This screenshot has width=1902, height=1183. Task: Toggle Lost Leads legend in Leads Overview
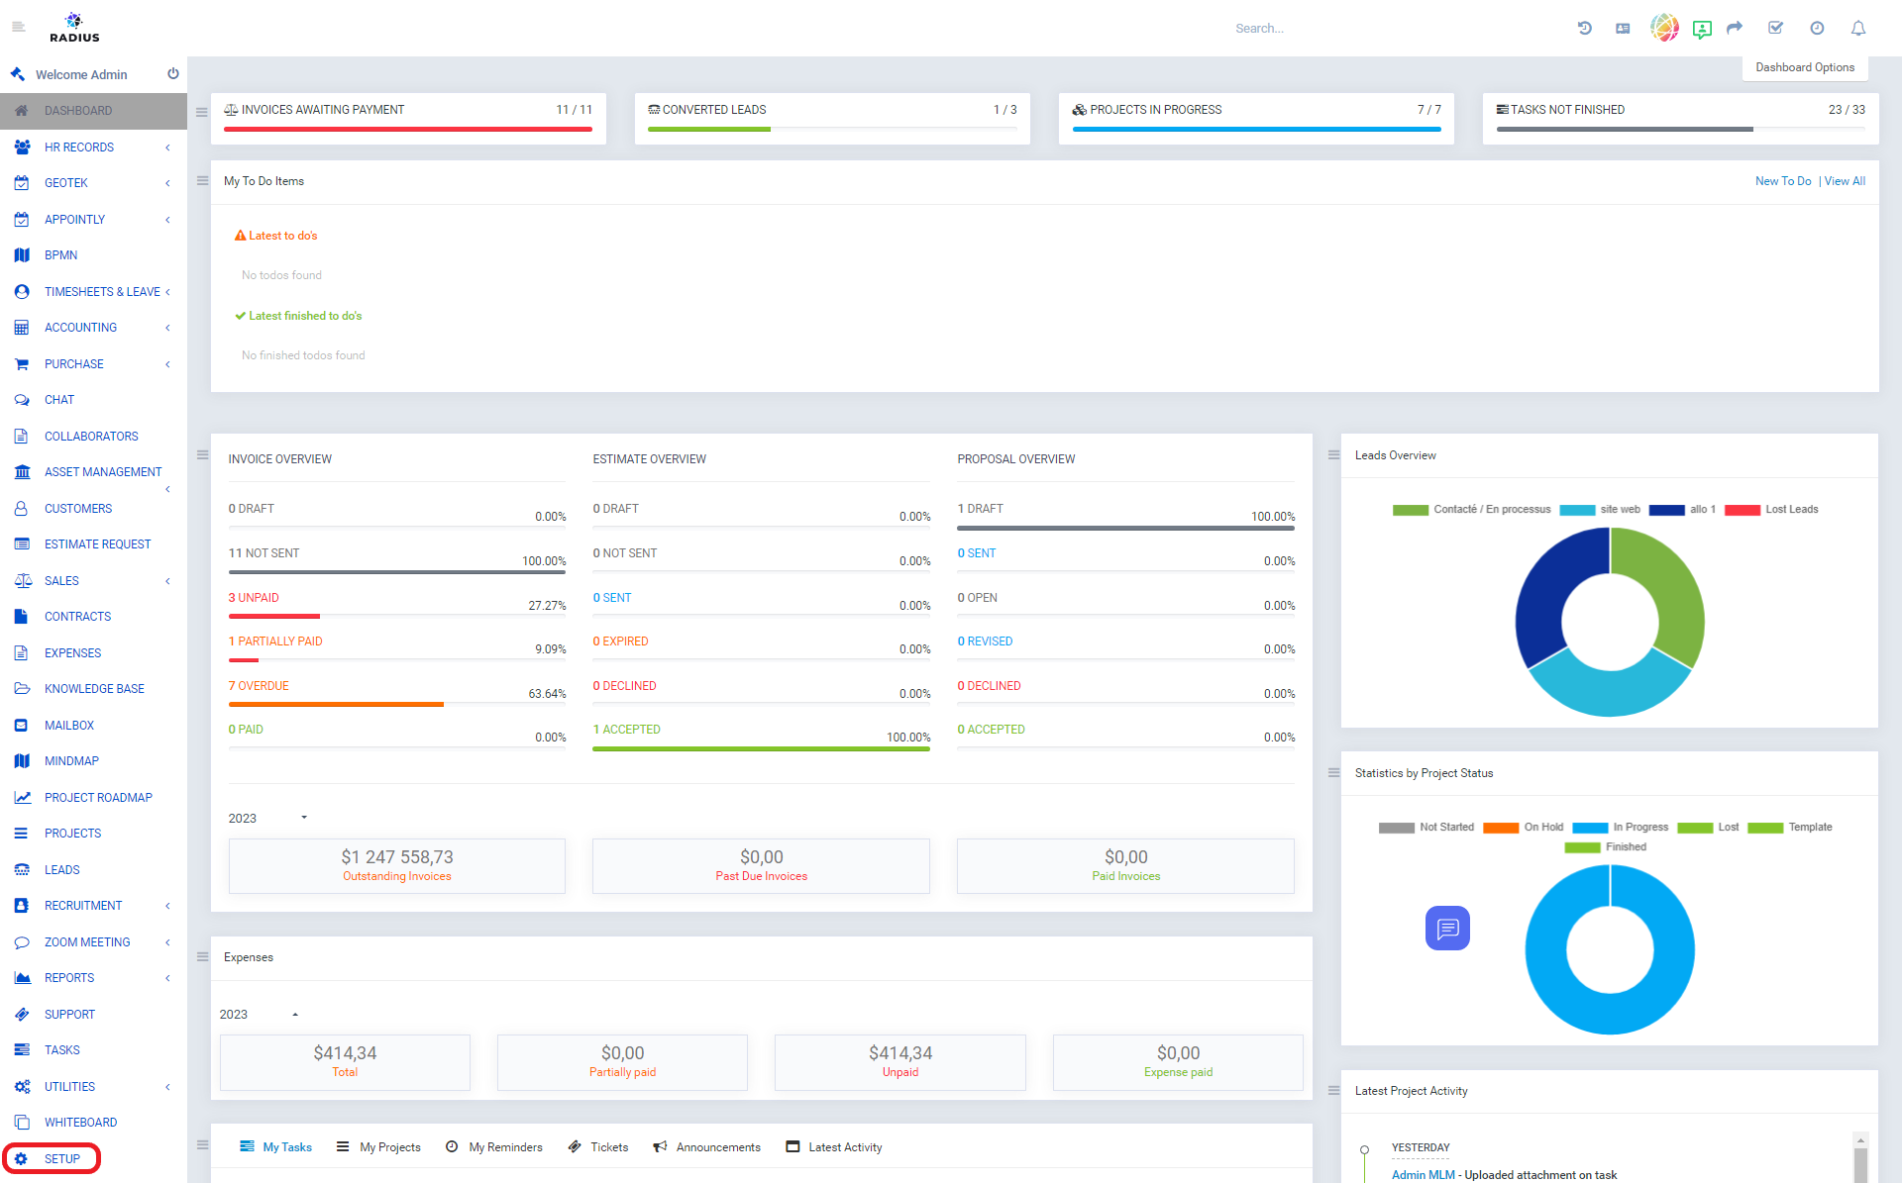click(x=1771, y=509)
